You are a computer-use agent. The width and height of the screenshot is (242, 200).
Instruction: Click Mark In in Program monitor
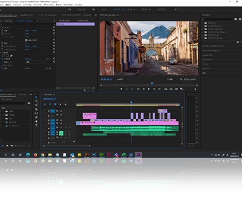click(127, 89)
